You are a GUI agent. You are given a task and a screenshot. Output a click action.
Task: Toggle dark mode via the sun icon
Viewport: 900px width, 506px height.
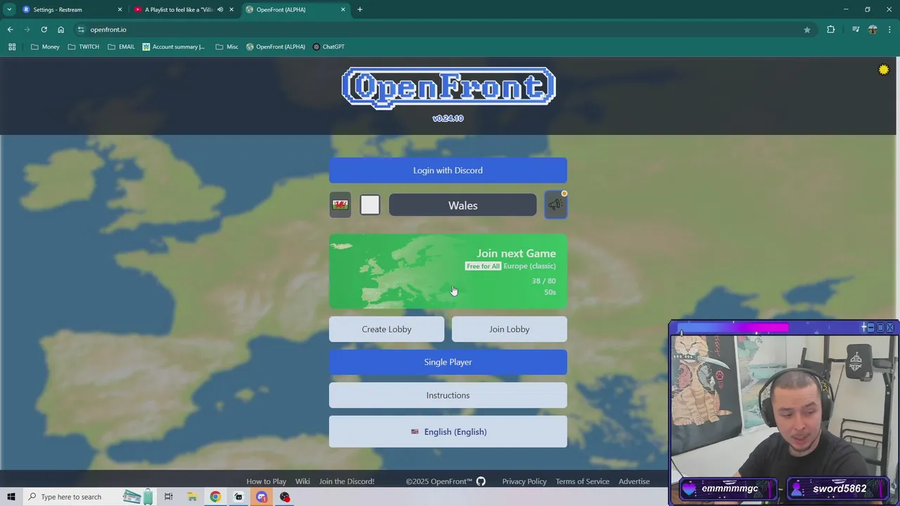(x=884, y=70)
